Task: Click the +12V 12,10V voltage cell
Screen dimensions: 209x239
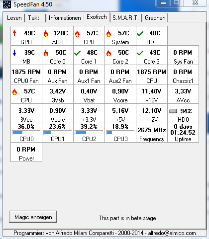Action: pyautogui.click(x=152, y=113)
